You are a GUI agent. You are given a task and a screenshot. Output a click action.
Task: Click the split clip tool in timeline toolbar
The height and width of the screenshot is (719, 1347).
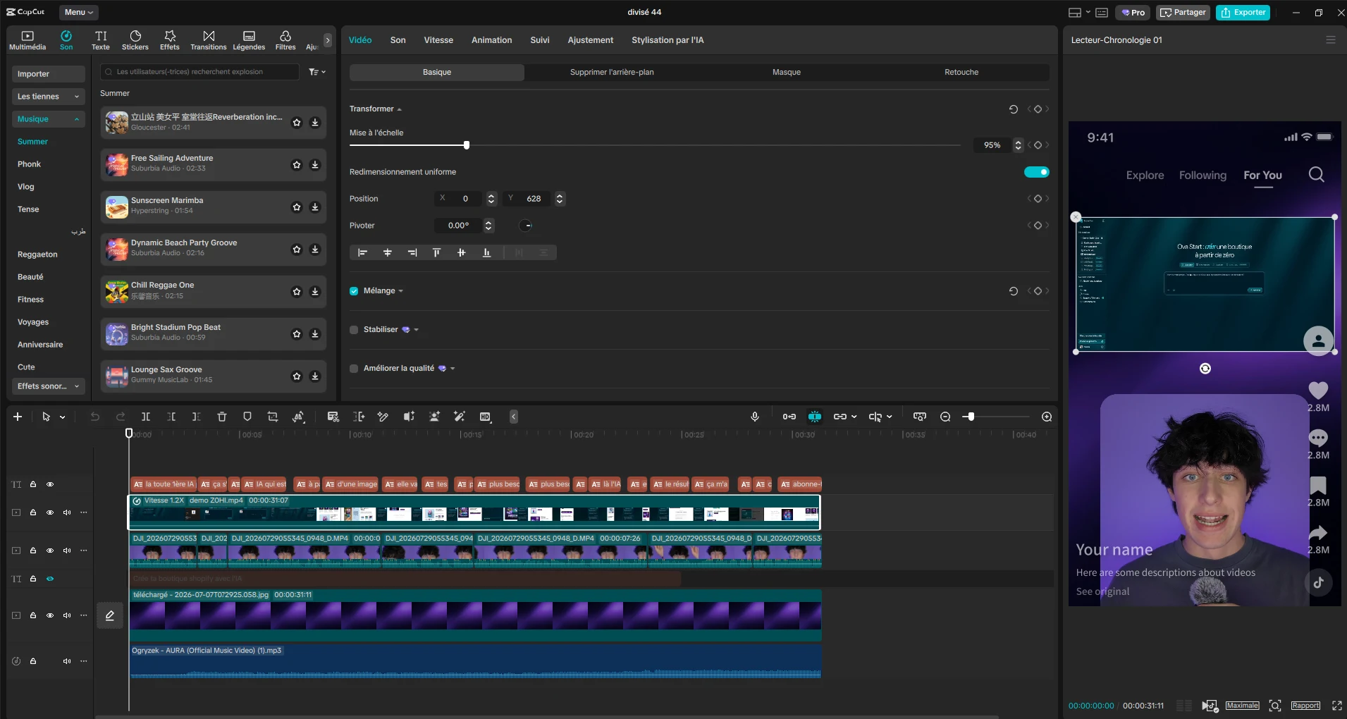(x=146, y=417)
